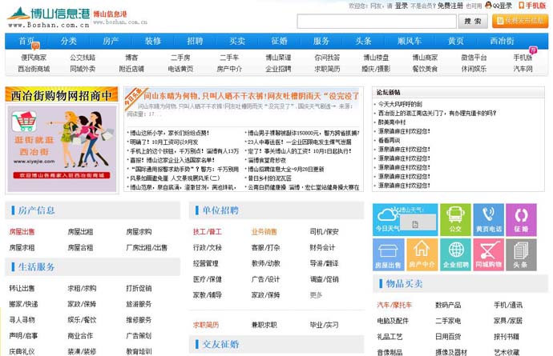Open the 西冶街 navigation tab
The image size is (553, 356).
pyautogui.click(x=502, y=41)
